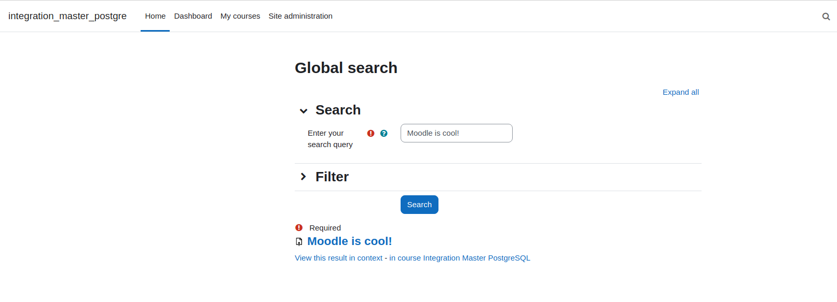Click the integration_master_postgre site name

tap(67, 16)
